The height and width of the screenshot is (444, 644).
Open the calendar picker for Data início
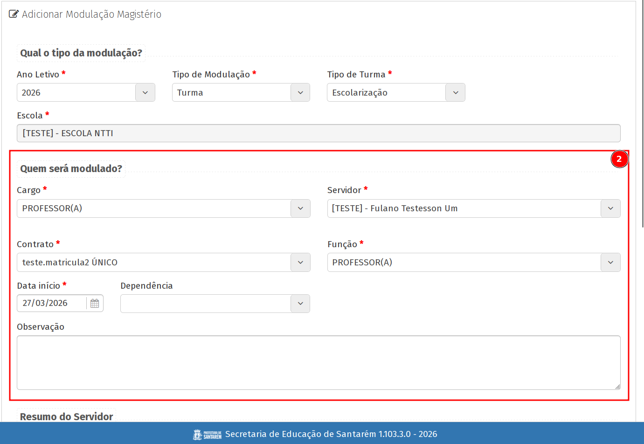click(x=95, y=304)
